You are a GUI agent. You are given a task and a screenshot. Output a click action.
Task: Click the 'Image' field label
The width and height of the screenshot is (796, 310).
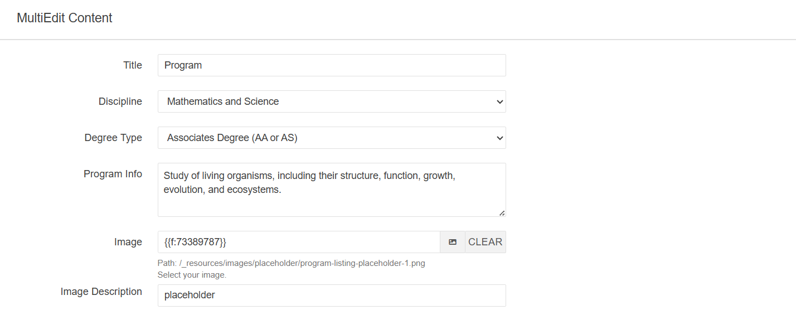128,242
